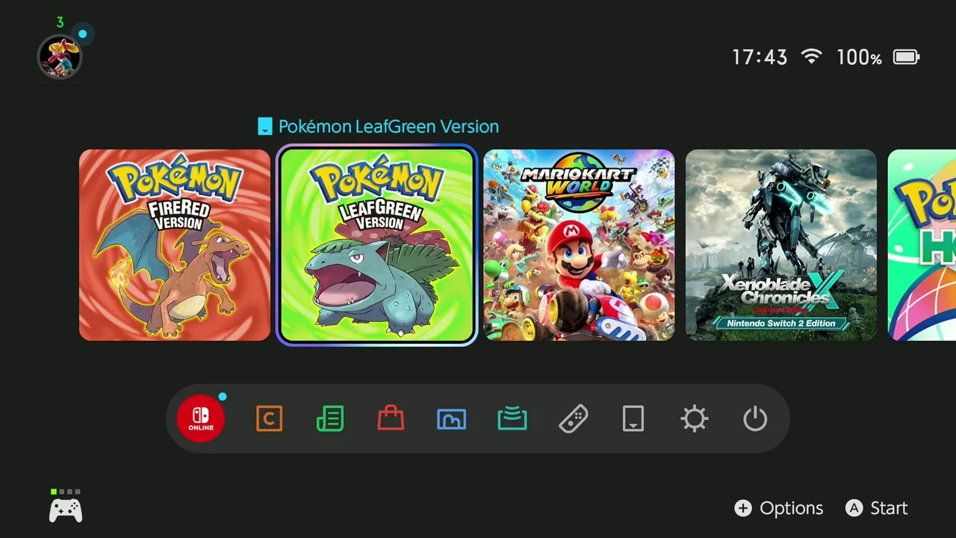This screenshot has height=538, width=956.
Task: Open the user profile avatar
Action: coord(60,56)
